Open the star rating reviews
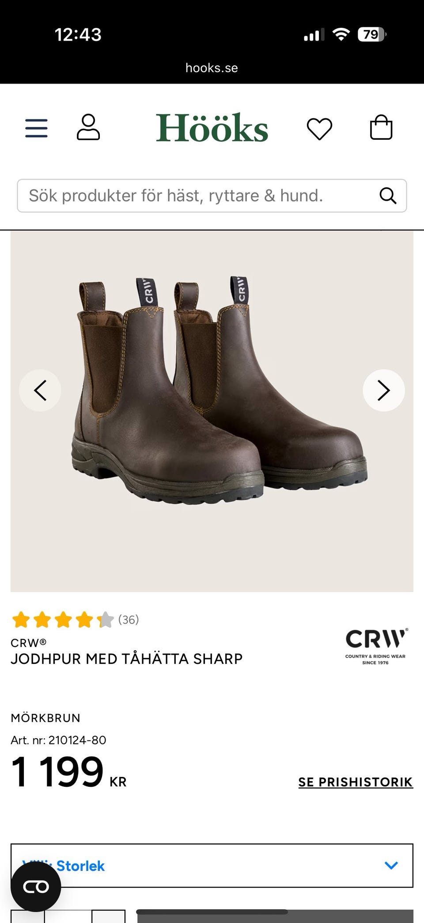 (63, 620)
